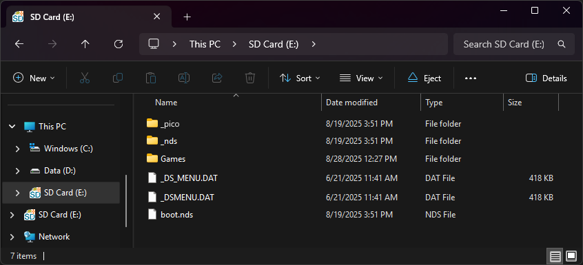583x265 pixels.
Task: Sort by the Date modified column header
Action: (351, 103)
